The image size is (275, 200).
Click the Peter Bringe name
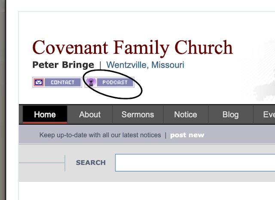(63, 65)
